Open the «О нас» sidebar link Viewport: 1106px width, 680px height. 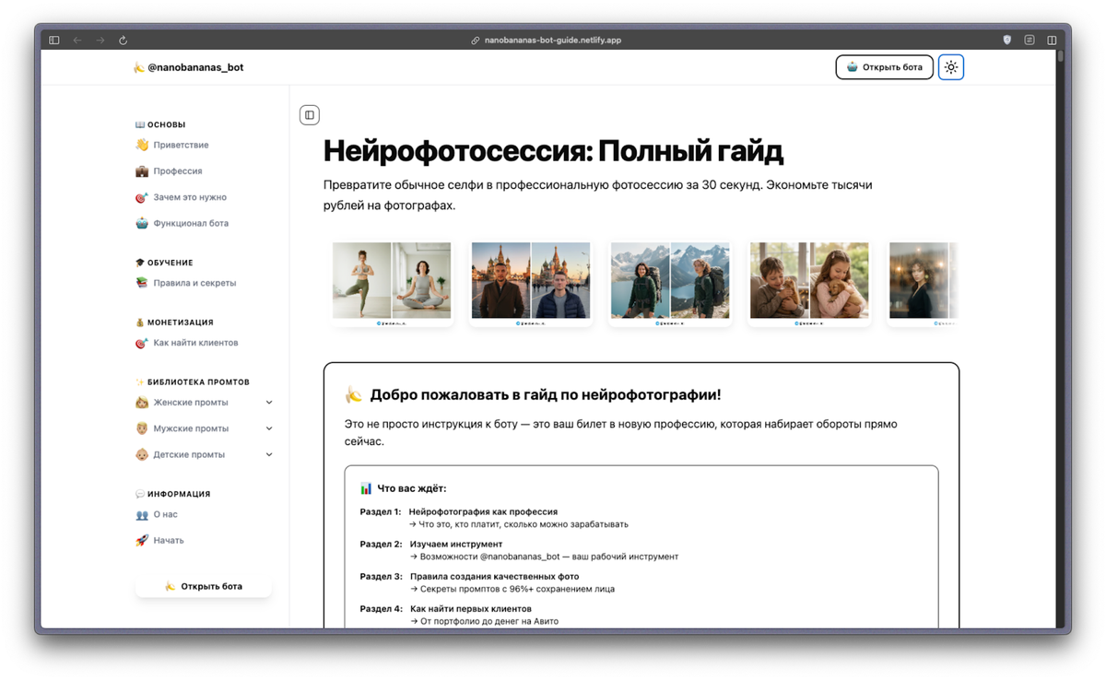(x=165, y=514)
